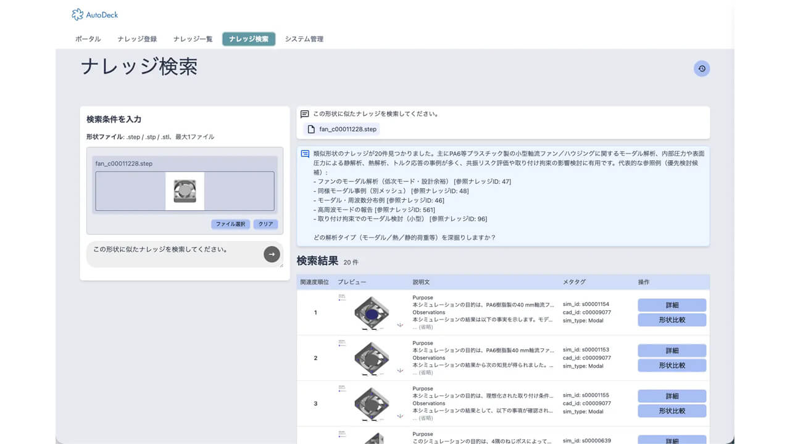Select the ナレッジ検索 tab
Viewport: 790px width, 444px height.
pyautogui.click(x=249, y=39)
